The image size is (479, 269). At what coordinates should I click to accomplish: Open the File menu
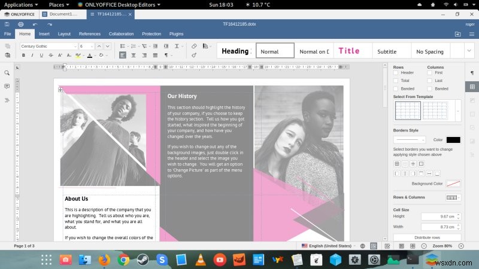pyautogui.click(x=8, y=34)
